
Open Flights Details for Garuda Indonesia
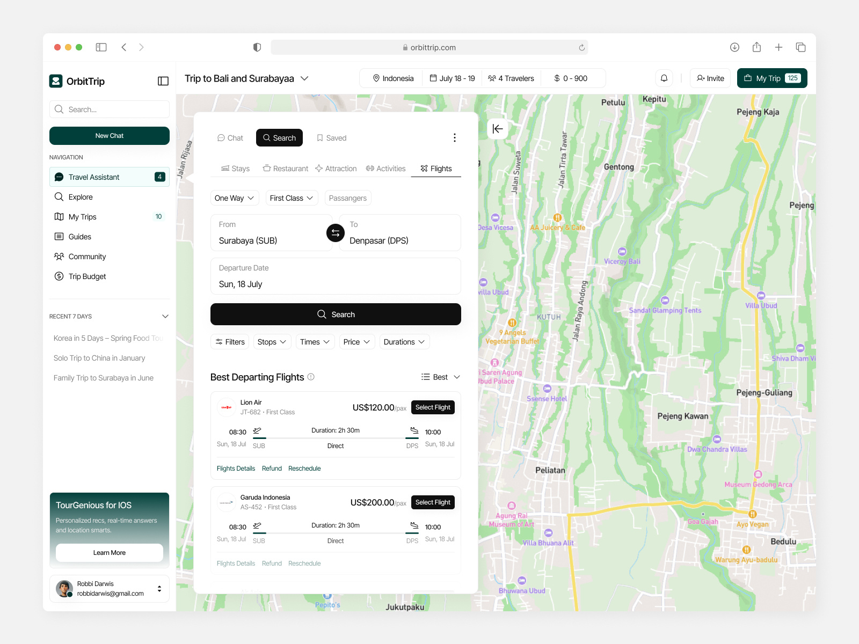(236, 563)
